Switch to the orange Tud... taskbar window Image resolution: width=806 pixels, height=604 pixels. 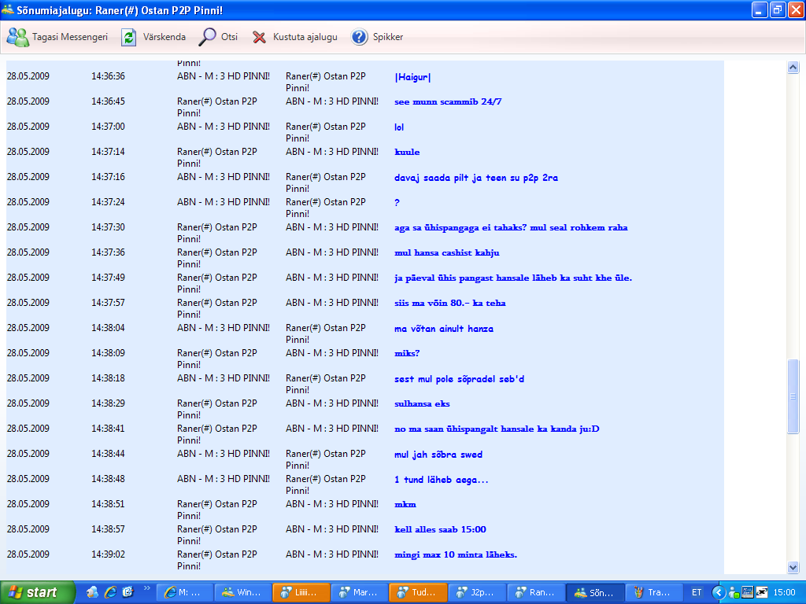[x=418, y=592]
